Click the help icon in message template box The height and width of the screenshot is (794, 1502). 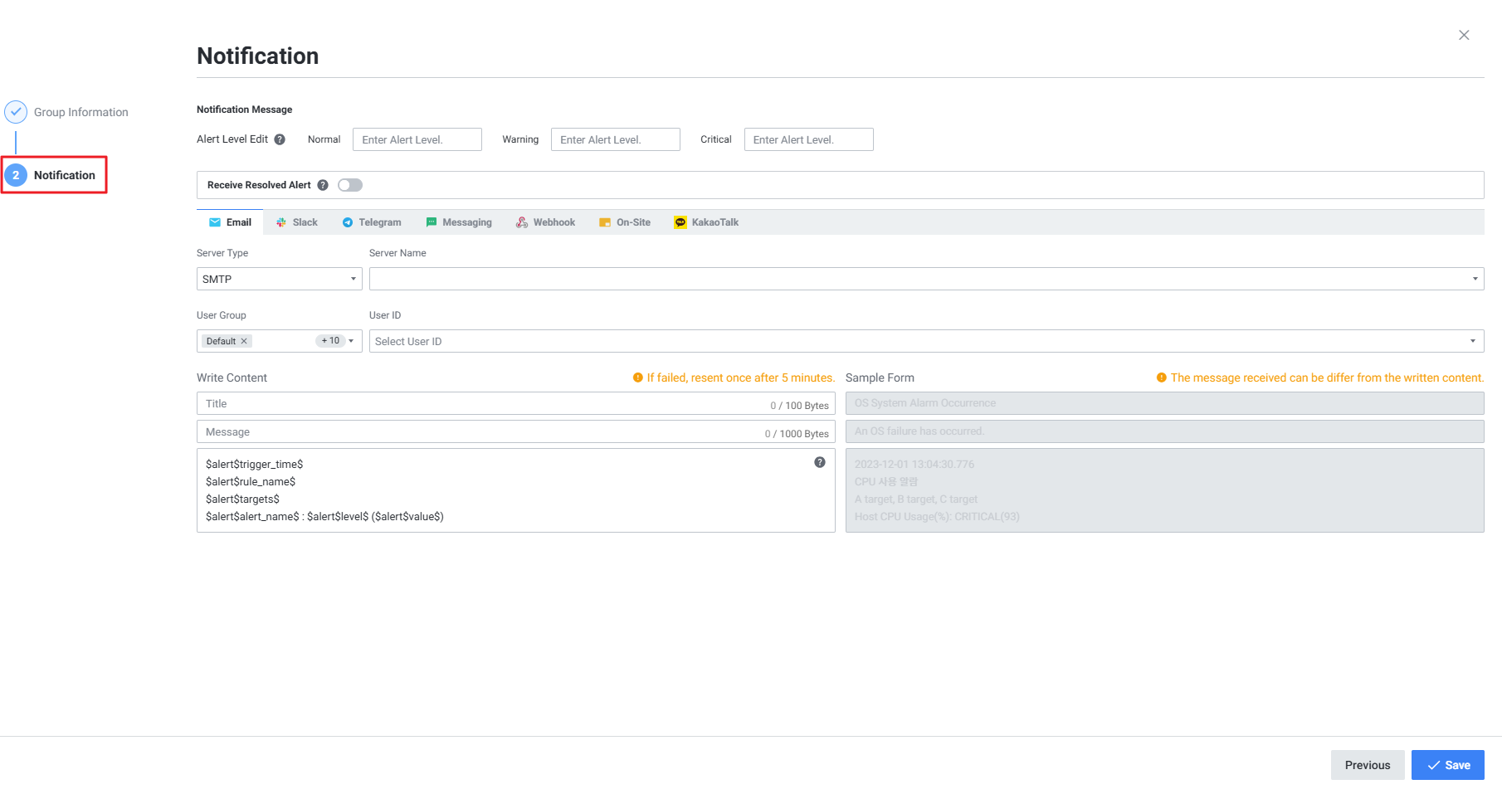coord(819,462)
